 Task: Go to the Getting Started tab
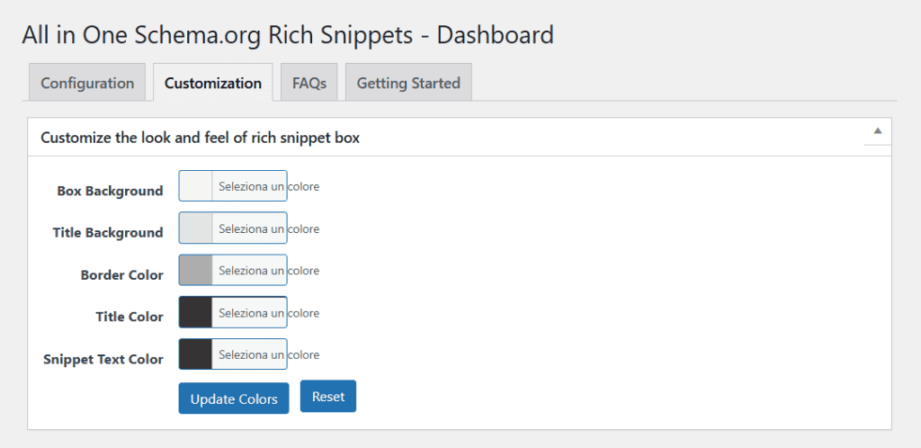(408, 83)
